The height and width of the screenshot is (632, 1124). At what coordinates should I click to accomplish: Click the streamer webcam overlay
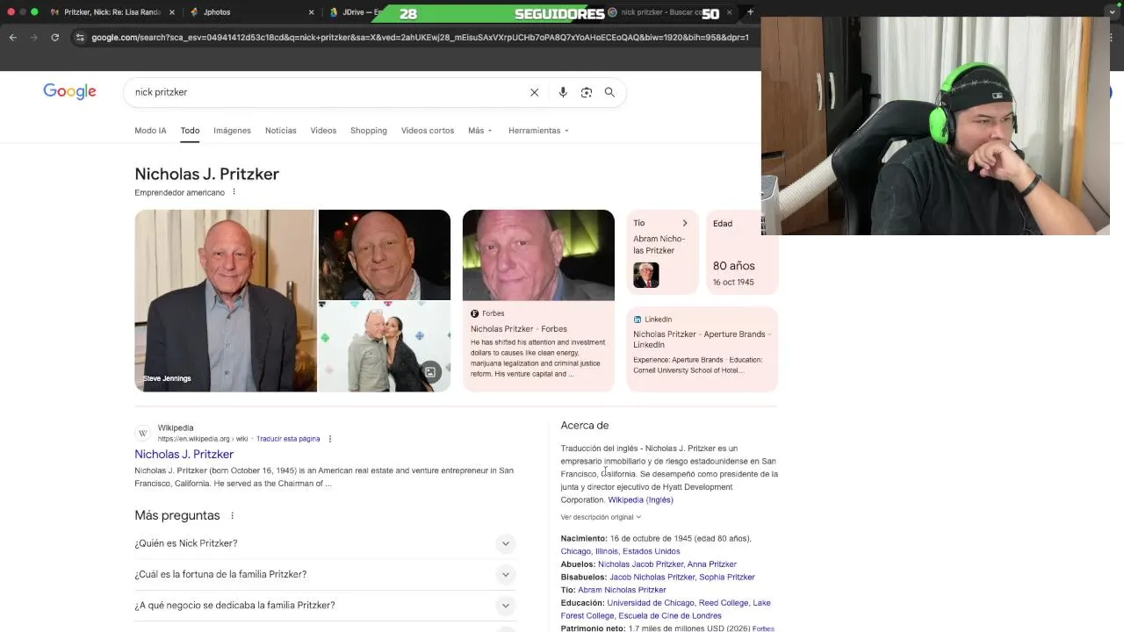[935, 126]
